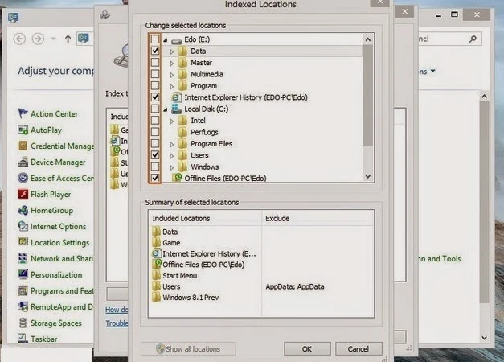Click Included Locations column header

pos(205,218)
